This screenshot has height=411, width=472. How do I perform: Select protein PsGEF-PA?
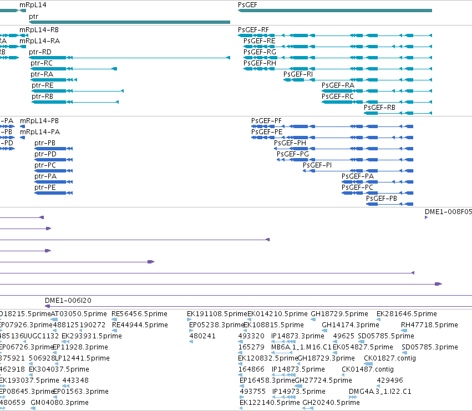tap(378, 182)
